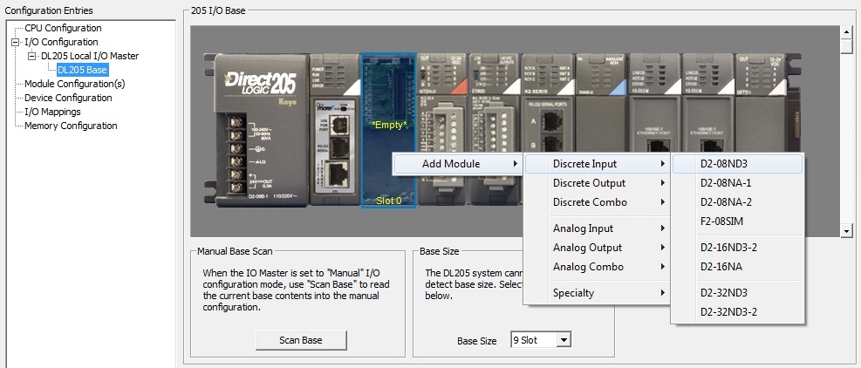Choose Analog Output menu item

coord(597,248)
